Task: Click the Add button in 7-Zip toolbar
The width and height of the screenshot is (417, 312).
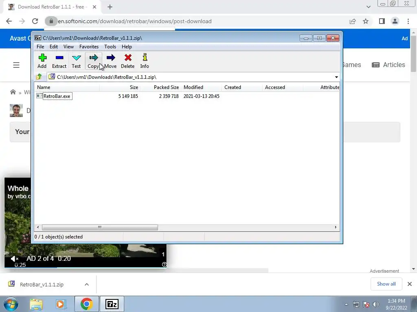Action: click(42, 61)
